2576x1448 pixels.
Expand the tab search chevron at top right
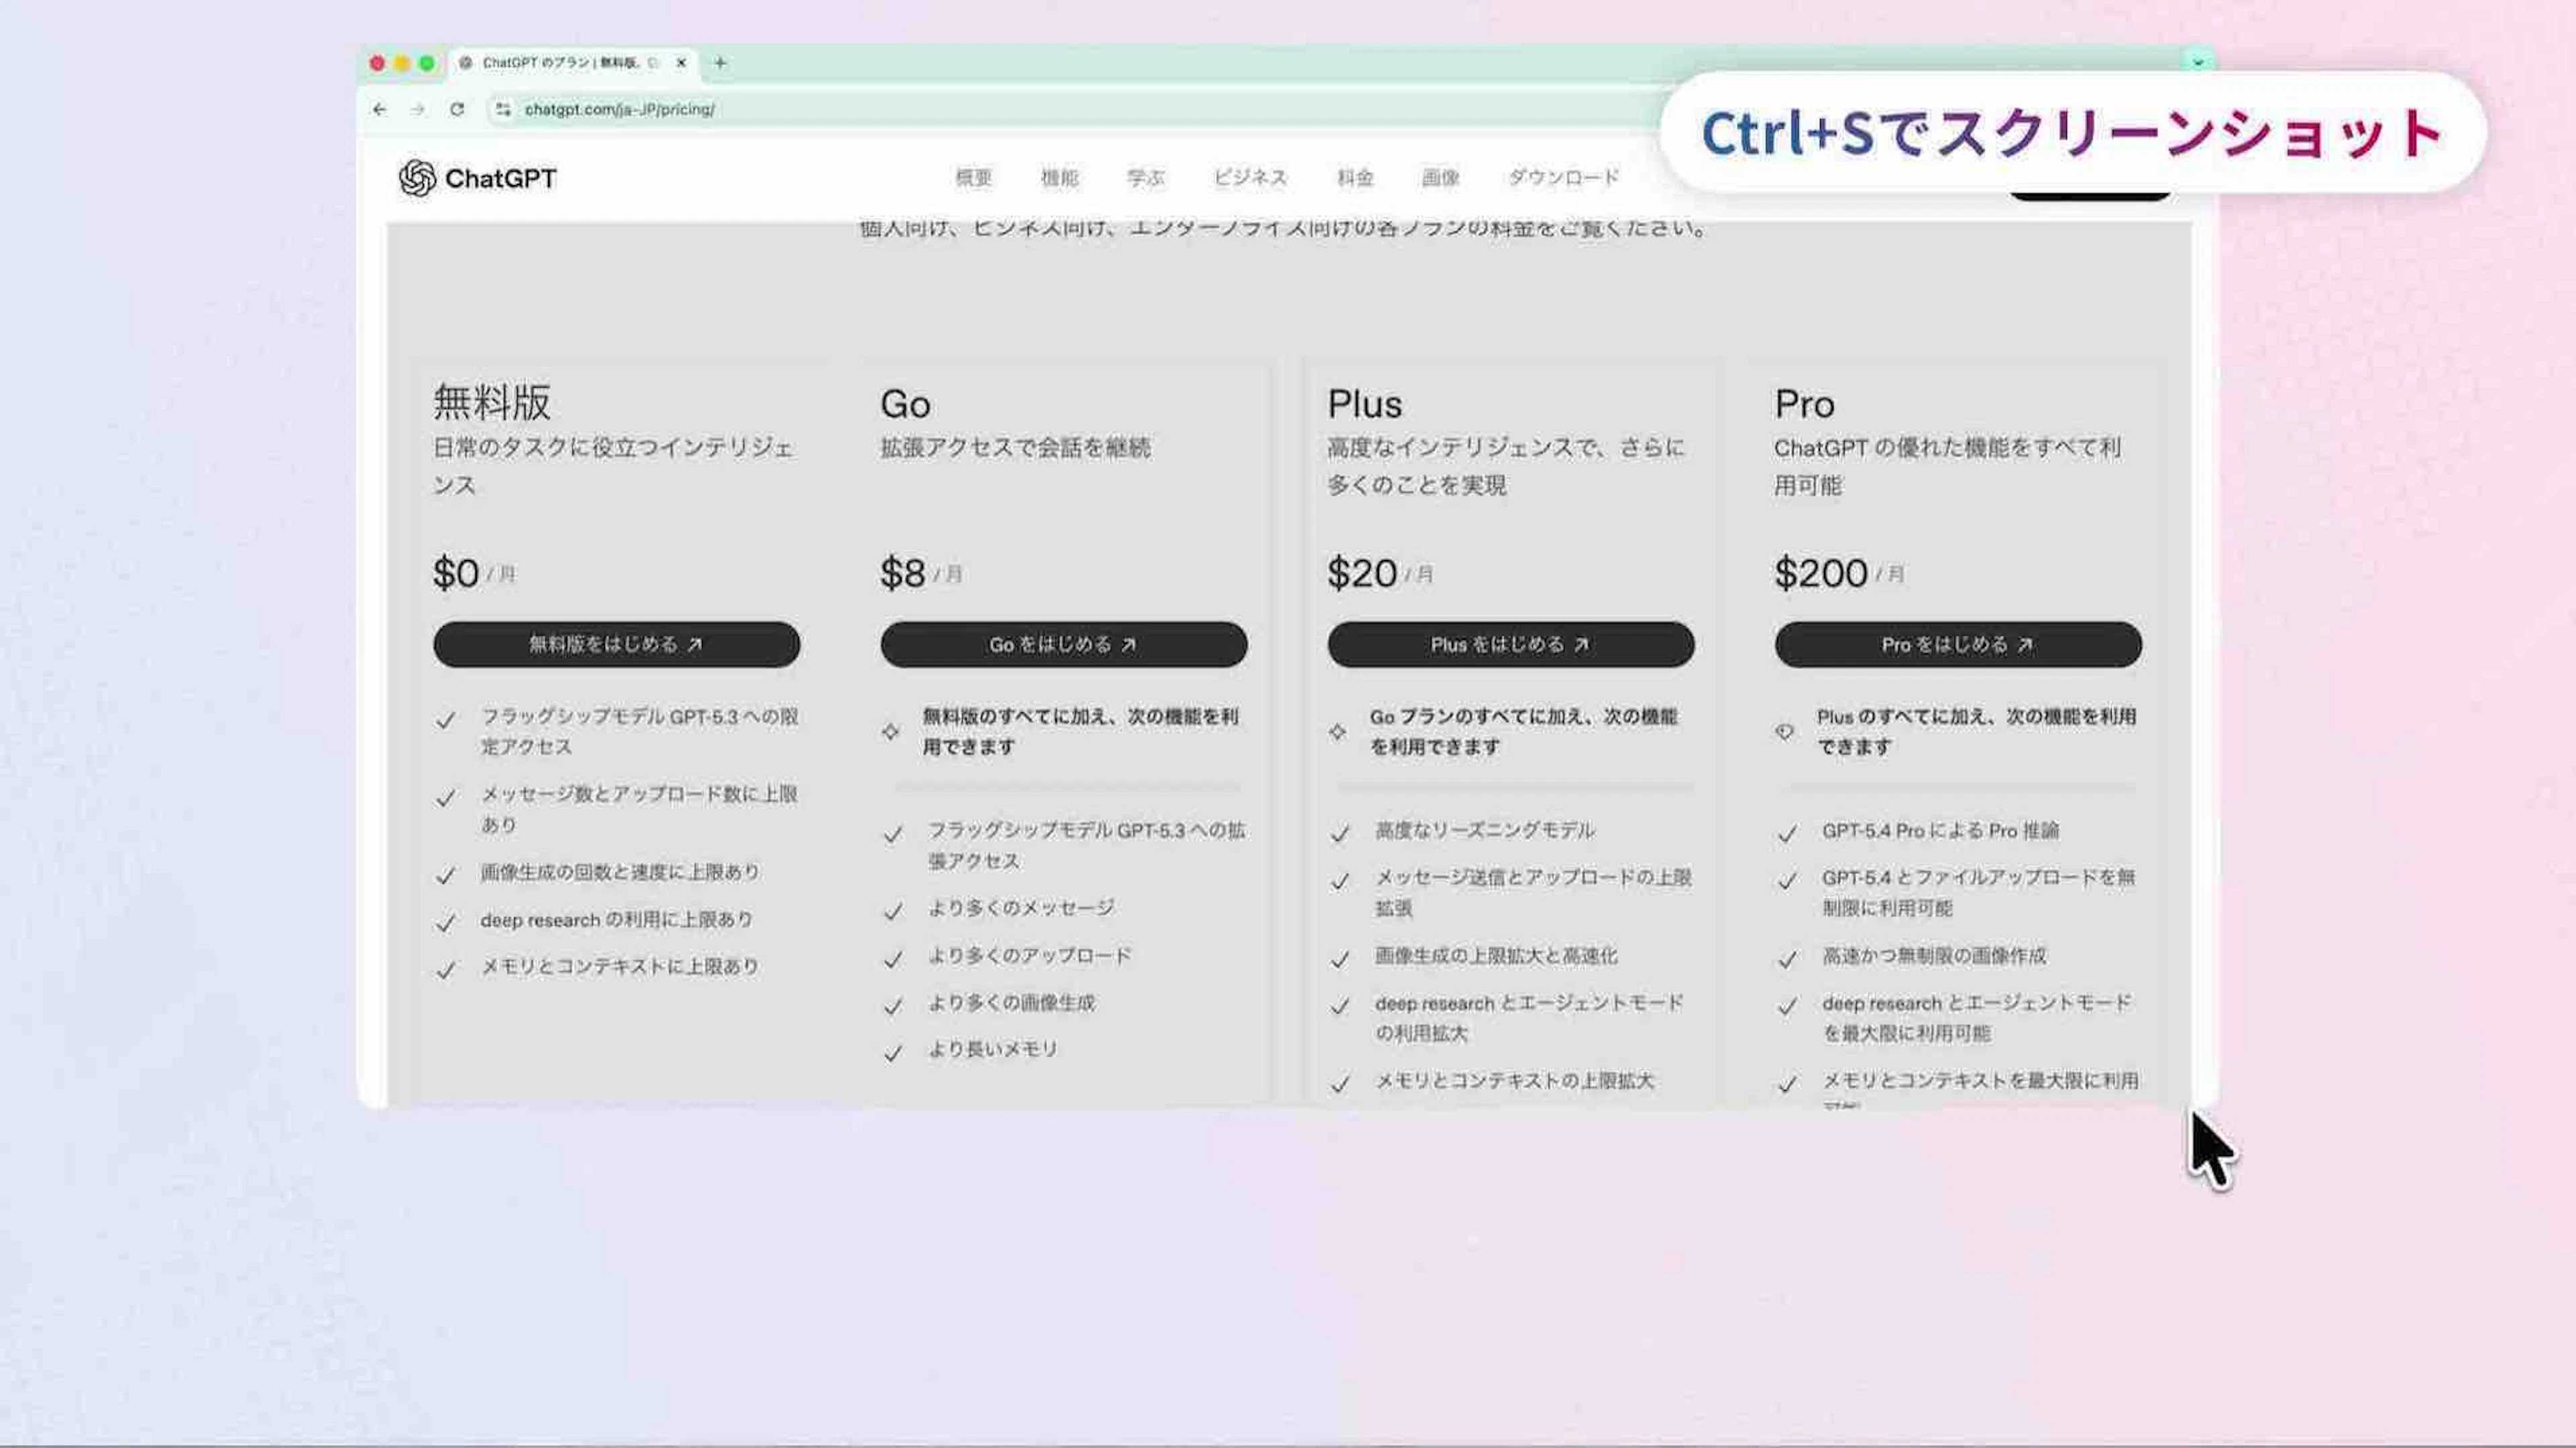tap(2198, 62)
